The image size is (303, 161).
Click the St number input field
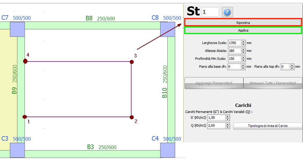[210, 12]
